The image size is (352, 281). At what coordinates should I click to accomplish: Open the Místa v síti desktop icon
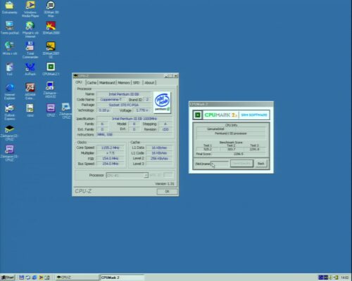click(9, 48)
